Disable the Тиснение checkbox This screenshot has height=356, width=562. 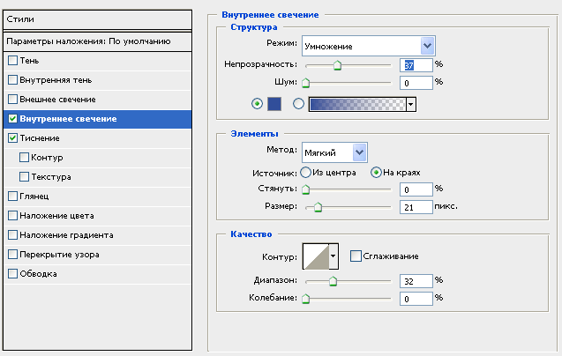(12, 138)
